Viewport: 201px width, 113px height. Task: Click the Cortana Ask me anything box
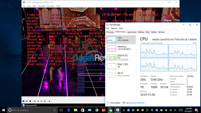[x=32, y=110]
